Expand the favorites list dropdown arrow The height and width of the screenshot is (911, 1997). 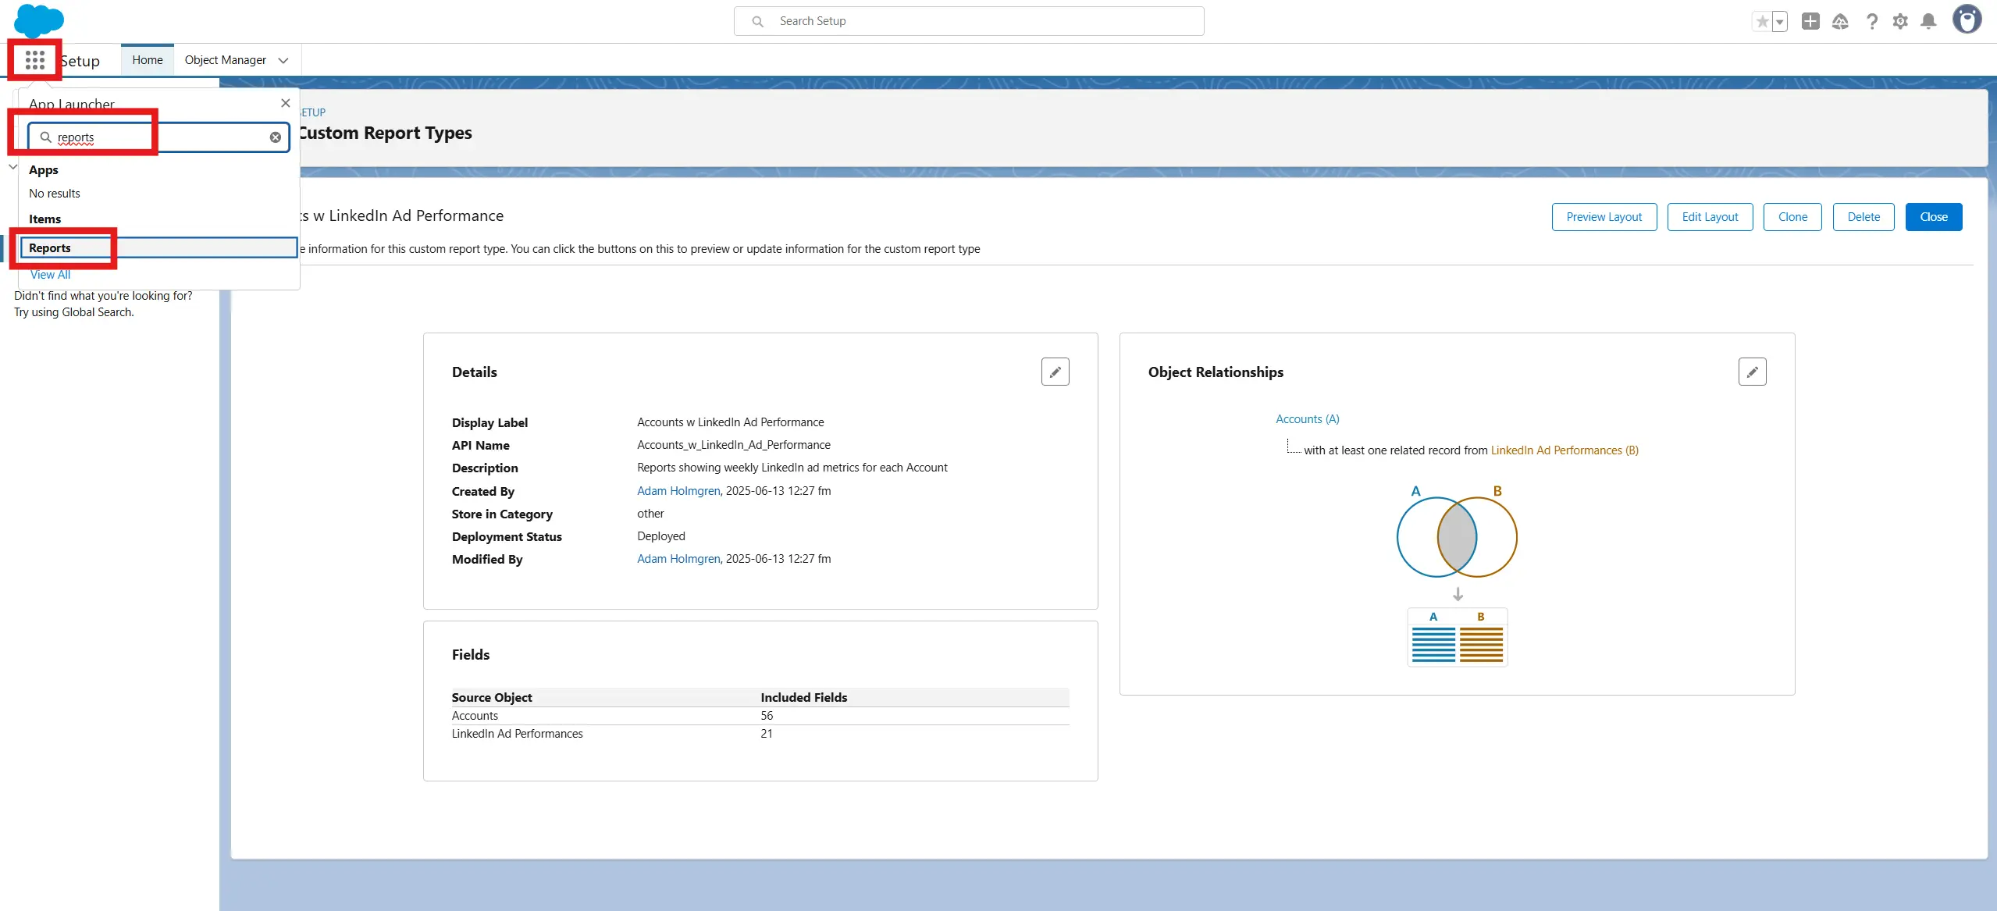pos(1780,22)
